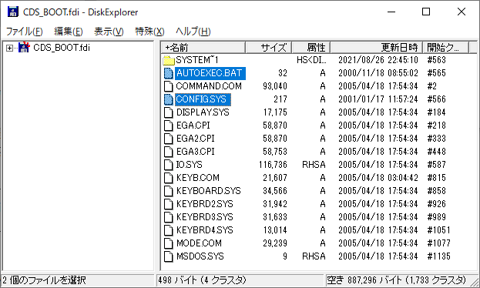This screenshot has height=288, width=480.
Task: Click the start cluster #1135
Action: (x=439, y=256)
